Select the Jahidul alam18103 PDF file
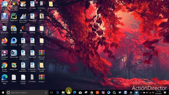The image size is (169, 95). pyautogui.click(x=23, y=67)
